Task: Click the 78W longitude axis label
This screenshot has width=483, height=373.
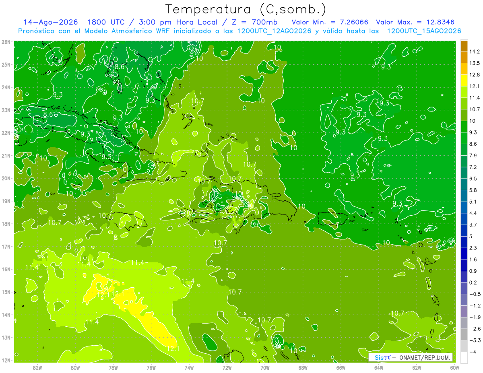Action: [x=113, y=367]
